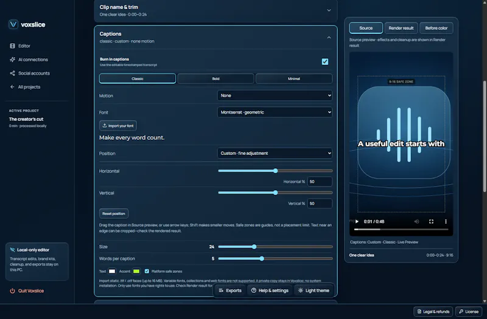
Task: Open the Font dropdown
Action: point(275,112)
